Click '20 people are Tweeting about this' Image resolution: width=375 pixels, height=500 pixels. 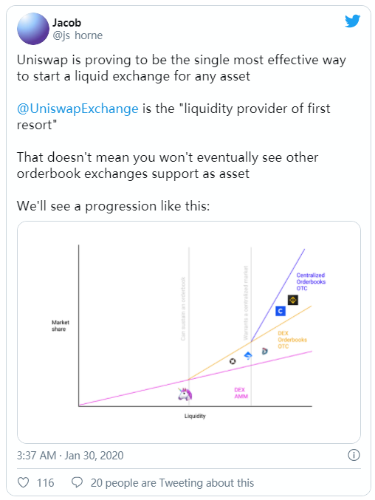click(172, 483)
